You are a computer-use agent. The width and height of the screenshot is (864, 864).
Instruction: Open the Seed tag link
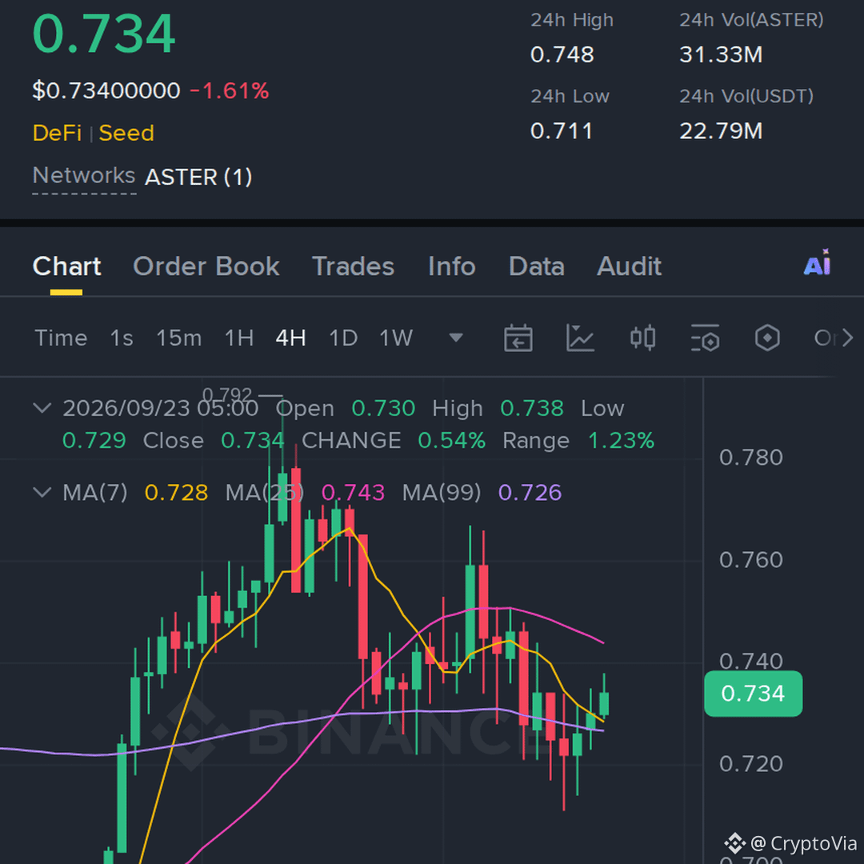point(126,133)
